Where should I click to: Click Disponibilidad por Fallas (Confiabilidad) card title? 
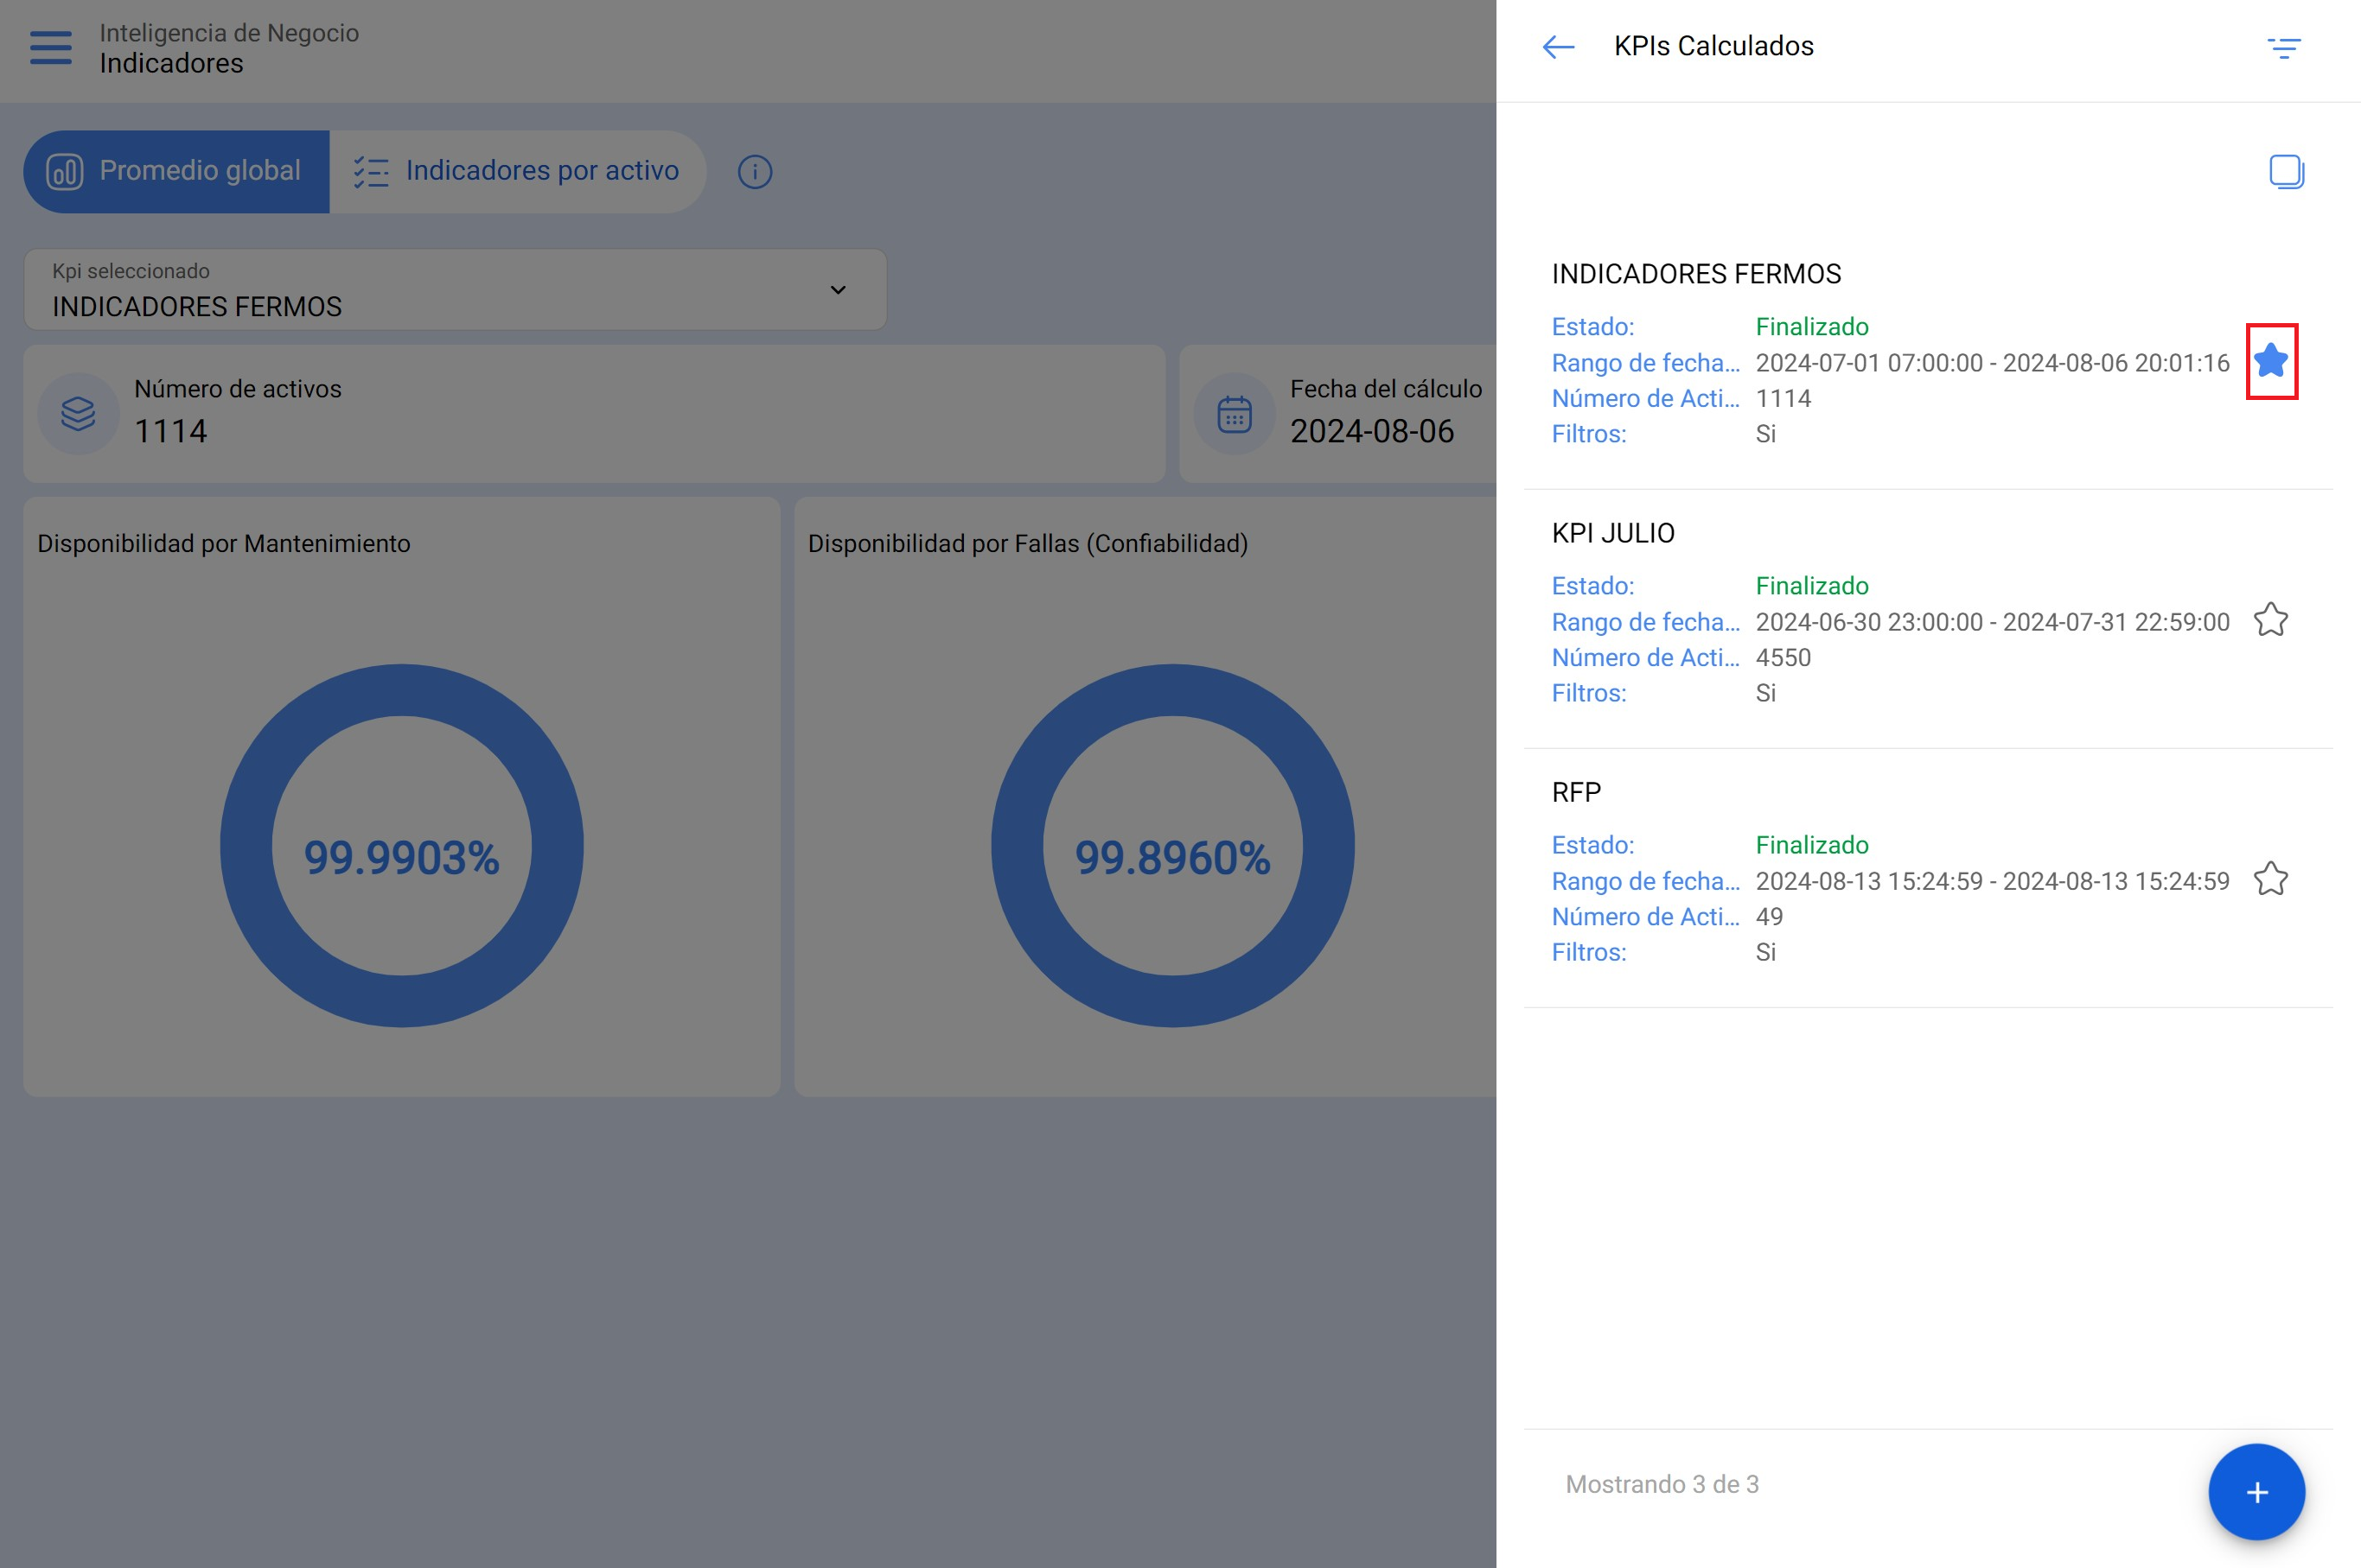(1027, 543)
